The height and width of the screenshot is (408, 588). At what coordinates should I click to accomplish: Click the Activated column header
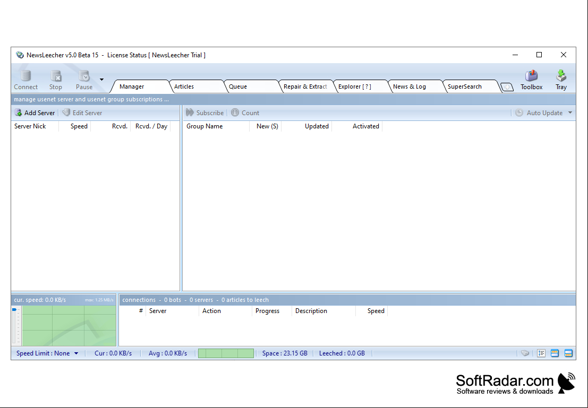click(x=357, y=126)
